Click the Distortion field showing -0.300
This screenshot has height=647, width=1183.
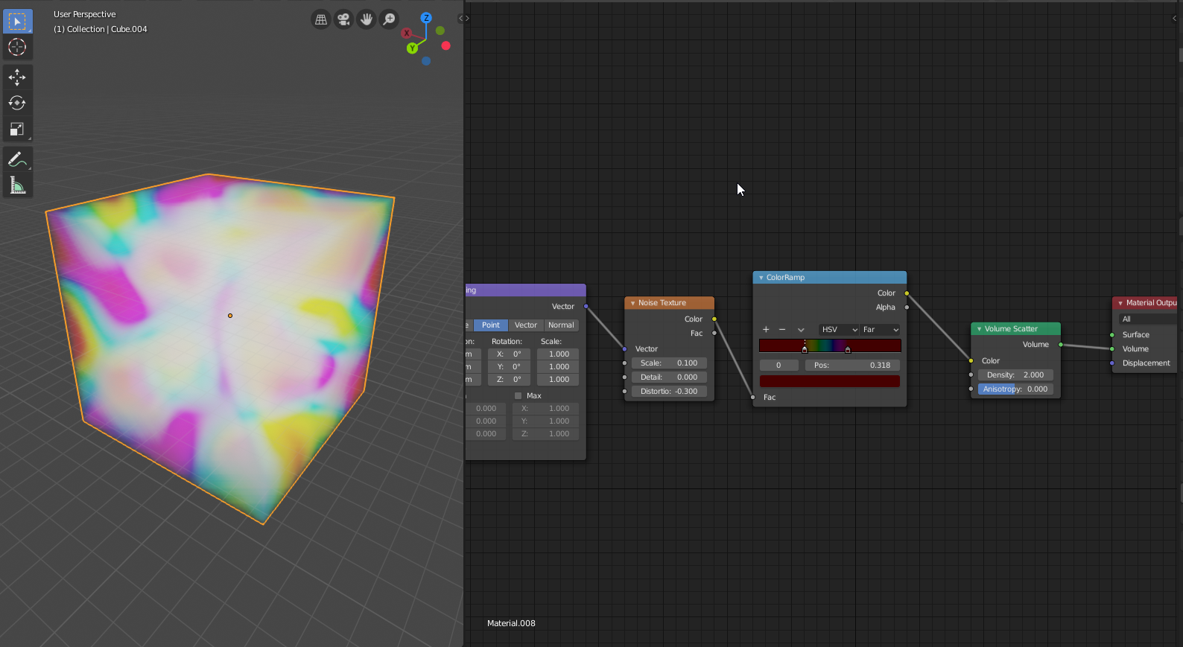click(669, 391)
